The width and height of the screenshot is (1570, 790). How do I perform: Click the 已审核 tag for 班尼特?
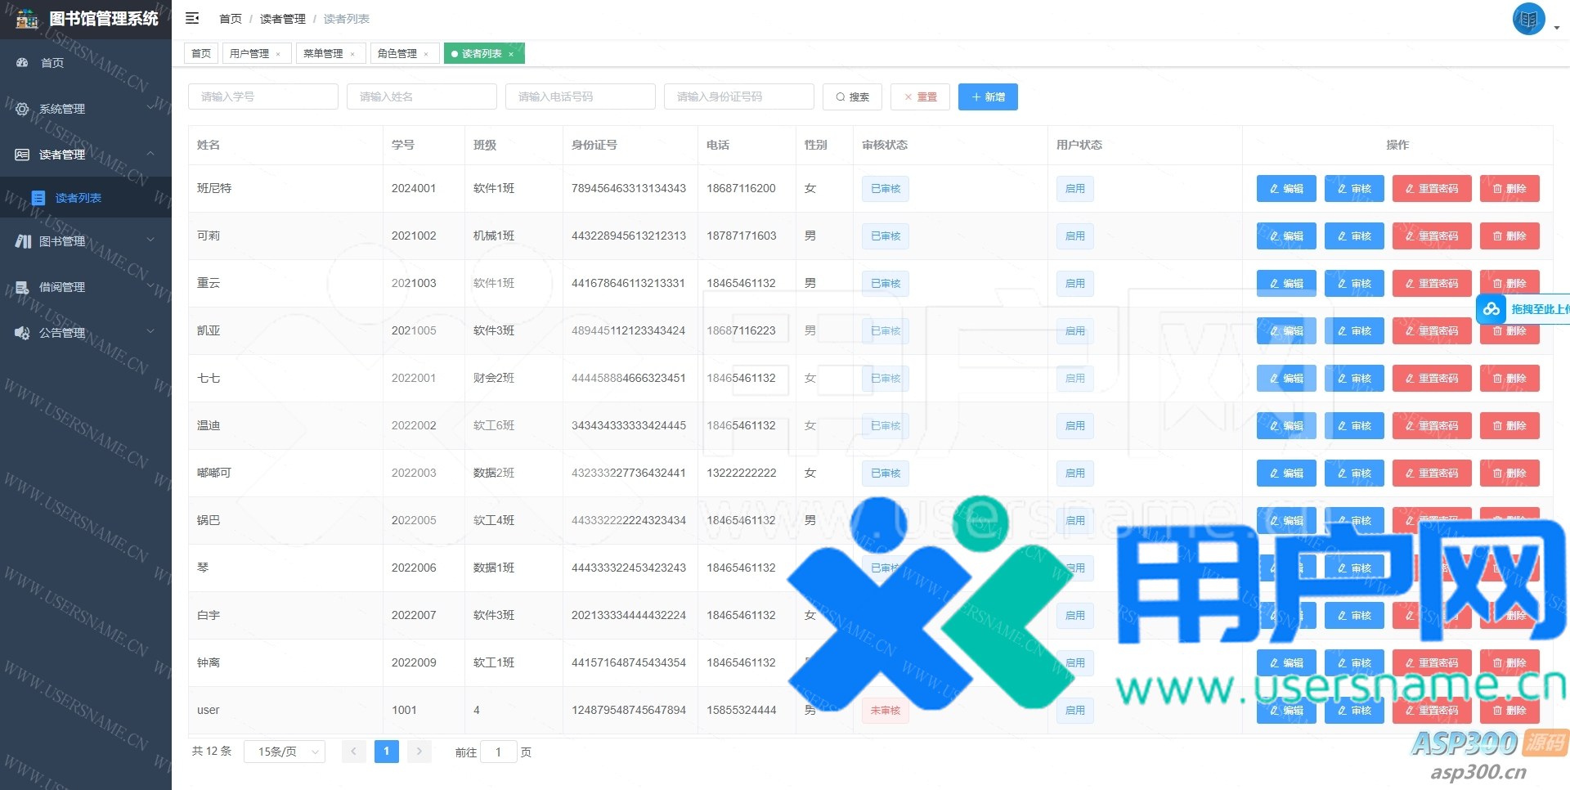click(x=885, y=189)
